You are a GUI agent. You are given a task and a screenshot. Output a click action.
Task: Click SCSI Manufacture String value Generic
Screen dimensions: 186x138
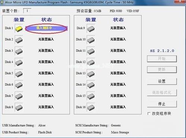coord(116,125)
